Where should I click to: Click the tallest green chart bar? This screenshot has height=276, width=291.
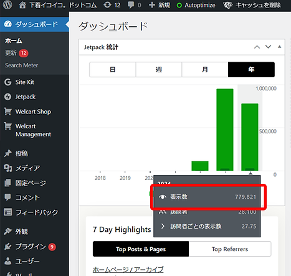click(225, 130)
